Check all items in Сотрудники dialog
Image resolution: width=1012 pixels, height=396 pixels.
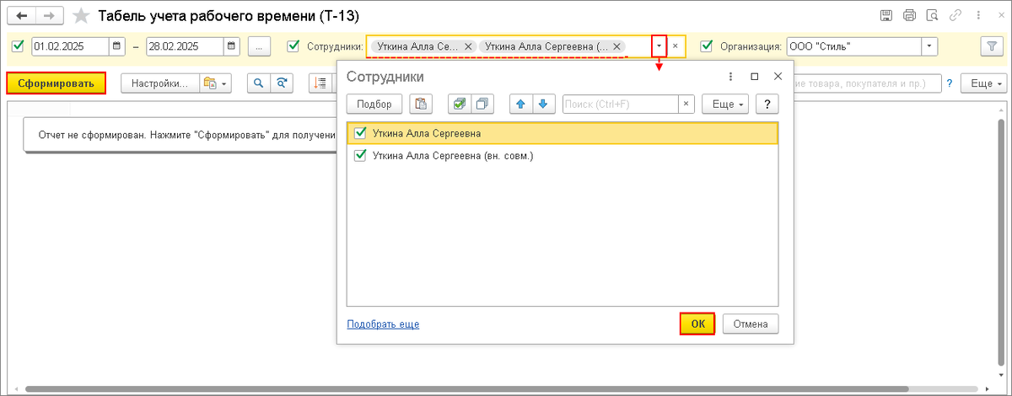point(460,104)
